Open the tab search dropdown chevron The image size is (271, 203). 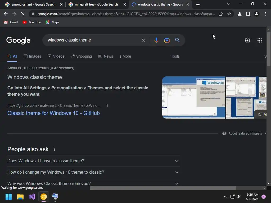(x=228, y=4)
